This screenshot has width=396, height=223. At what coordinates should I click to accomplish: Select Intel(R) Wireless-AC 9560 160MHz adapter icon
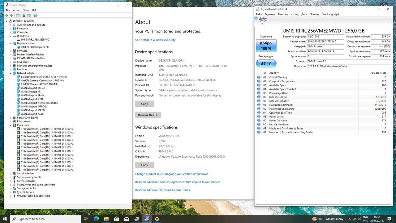pos(18,84)
